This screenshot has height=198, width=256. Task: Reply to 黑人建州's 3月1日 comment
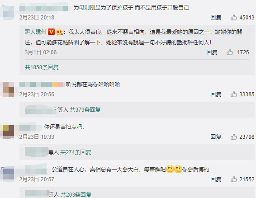point(212,52)
